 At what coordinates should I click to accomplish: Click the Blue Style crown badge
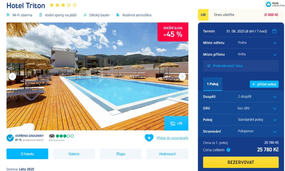click(x=268, y=4)
